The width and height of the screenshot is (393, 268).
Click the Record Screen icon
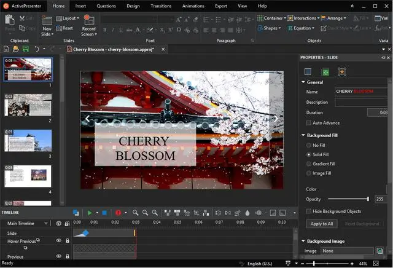pyautogui.click(x=89, y=20)
